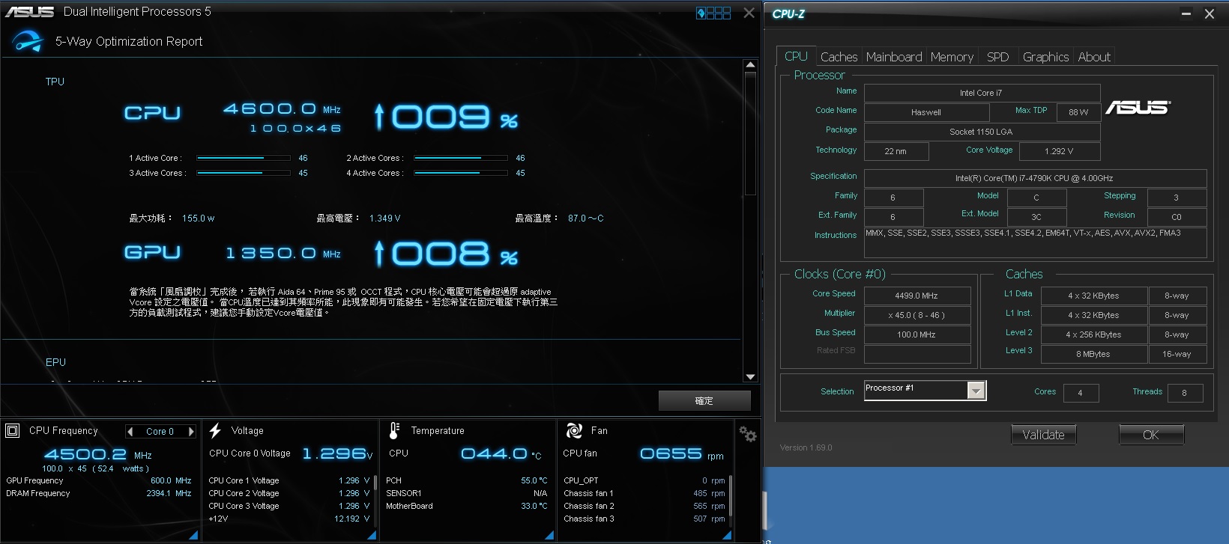Image resolution: width=1229 pixels, height=544 pixels.
Task: Open the Processor #1 selection dropdown
Action: pyautogui.click(x=975, y=390)
